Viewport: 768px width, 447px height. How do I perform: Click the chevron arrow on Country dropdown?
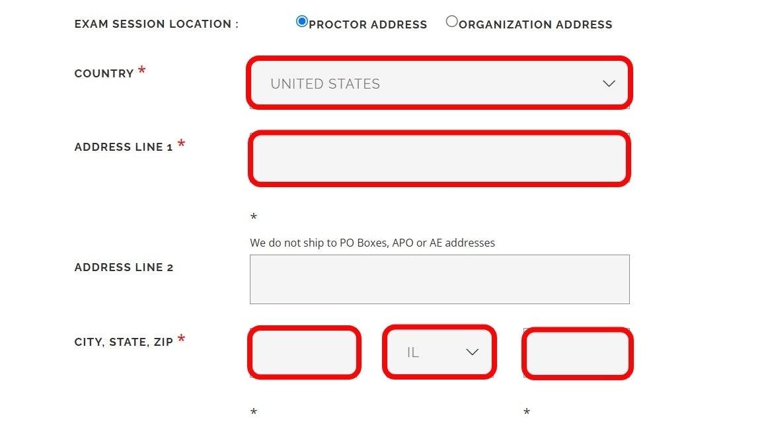tap(609, 84)
